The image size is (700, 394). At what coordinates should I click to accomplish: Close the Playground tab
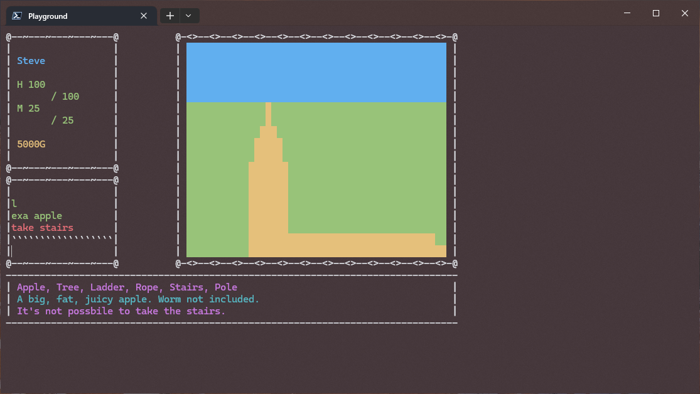(x=144, y=16)
